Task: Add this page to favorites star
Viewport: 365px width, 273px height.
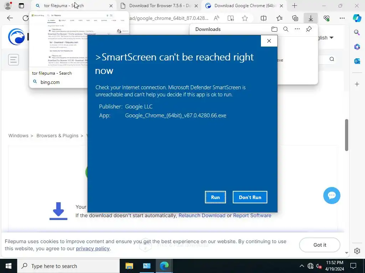Action: point(245,18)
